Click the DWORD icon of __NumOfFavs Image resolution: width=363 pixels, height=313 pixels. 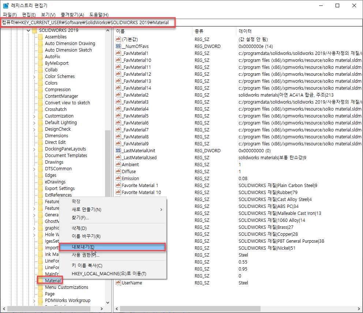[x=118, y=46]
